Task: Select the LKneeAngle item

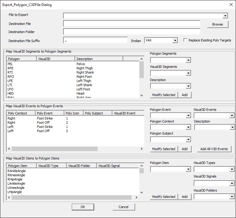Action: click(16, 188)
